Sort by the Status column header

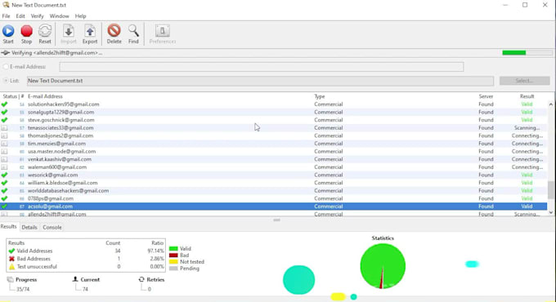pos(10,96)
